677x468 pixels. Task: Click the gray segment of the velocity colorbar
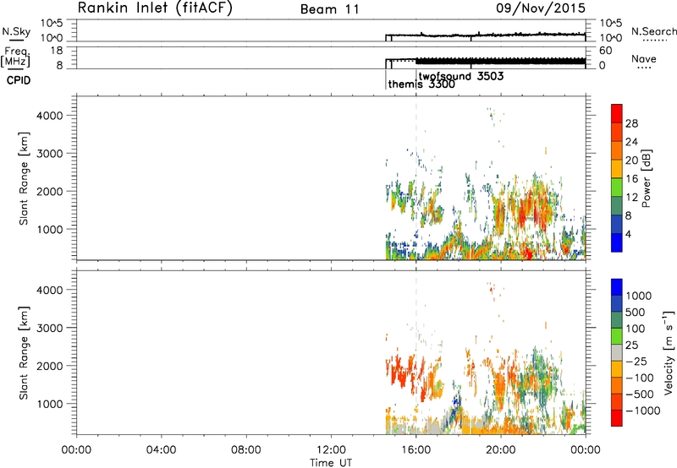click(x=617, y=352)
